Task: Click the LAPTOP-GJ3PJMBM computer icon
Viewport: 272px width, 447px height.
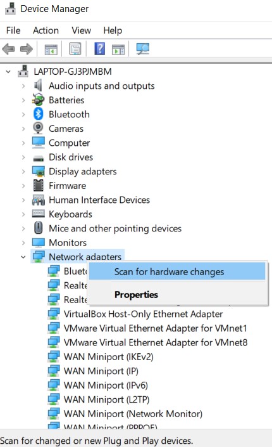Action: (x=23, y=71)
